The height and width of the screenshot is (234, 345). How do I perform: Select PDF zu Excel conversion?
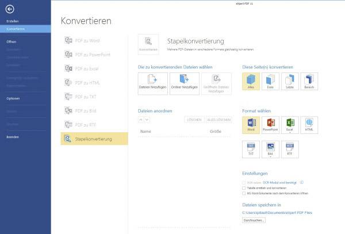(x=94, y=68)
